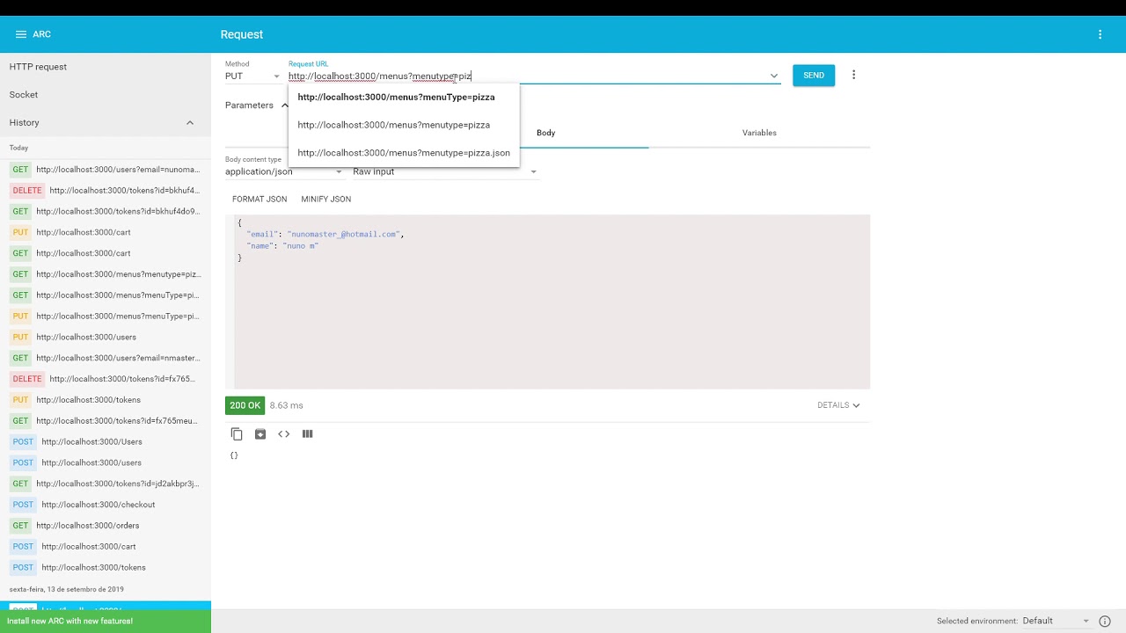Open history POST localhost:3000/Users capitalized
This screenshot has width=1126, height=633.
point(106,442)
